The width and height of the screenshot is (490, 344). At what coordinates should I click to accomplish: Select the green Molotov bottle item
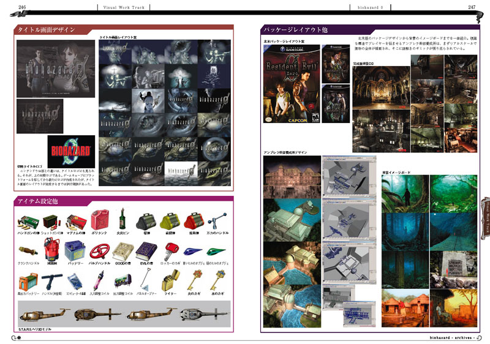click(122, 219)
